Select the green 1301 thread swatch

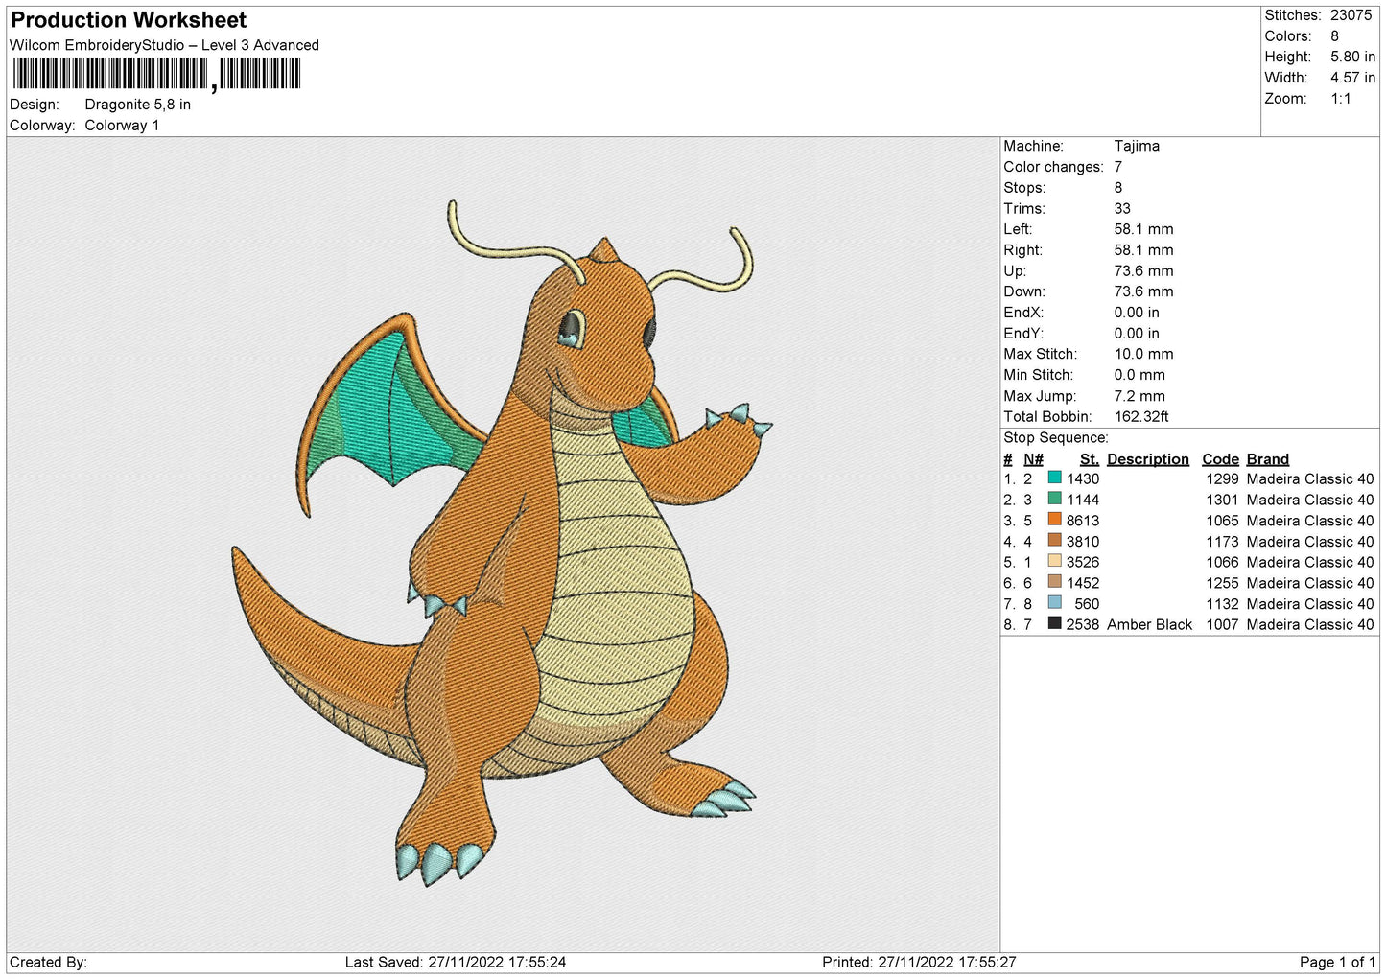1055,499
